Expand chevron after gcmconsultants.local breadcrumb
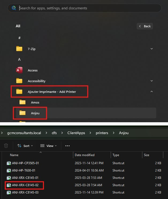The image size is (168, 199). [46, 133]
